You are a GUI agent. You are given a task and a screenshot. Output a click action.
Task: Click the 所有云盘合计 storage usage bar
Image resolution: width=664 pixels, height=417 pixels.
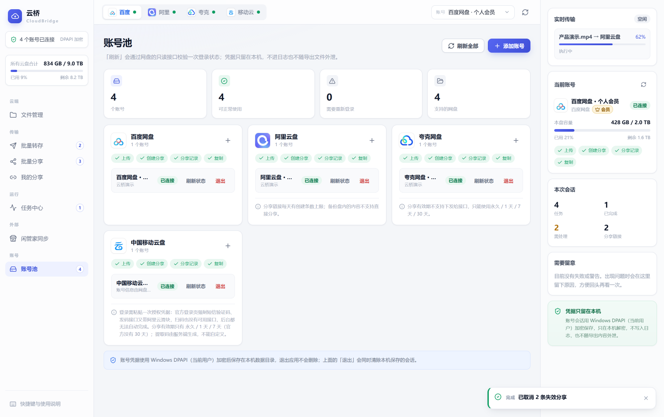pos(47,71)
